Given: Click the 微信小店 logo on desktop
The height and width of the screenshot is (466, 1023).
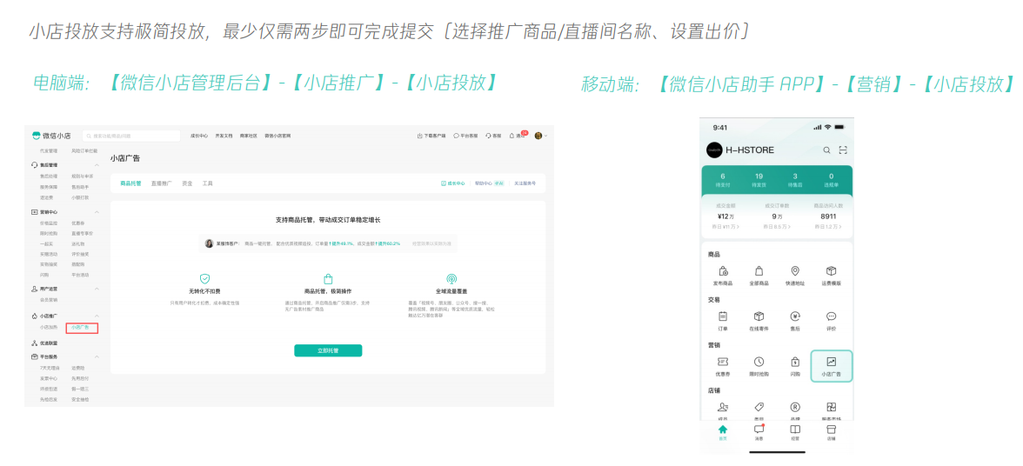Looking at the screenshot, I should pyautogui.click(x=51, y=136).
